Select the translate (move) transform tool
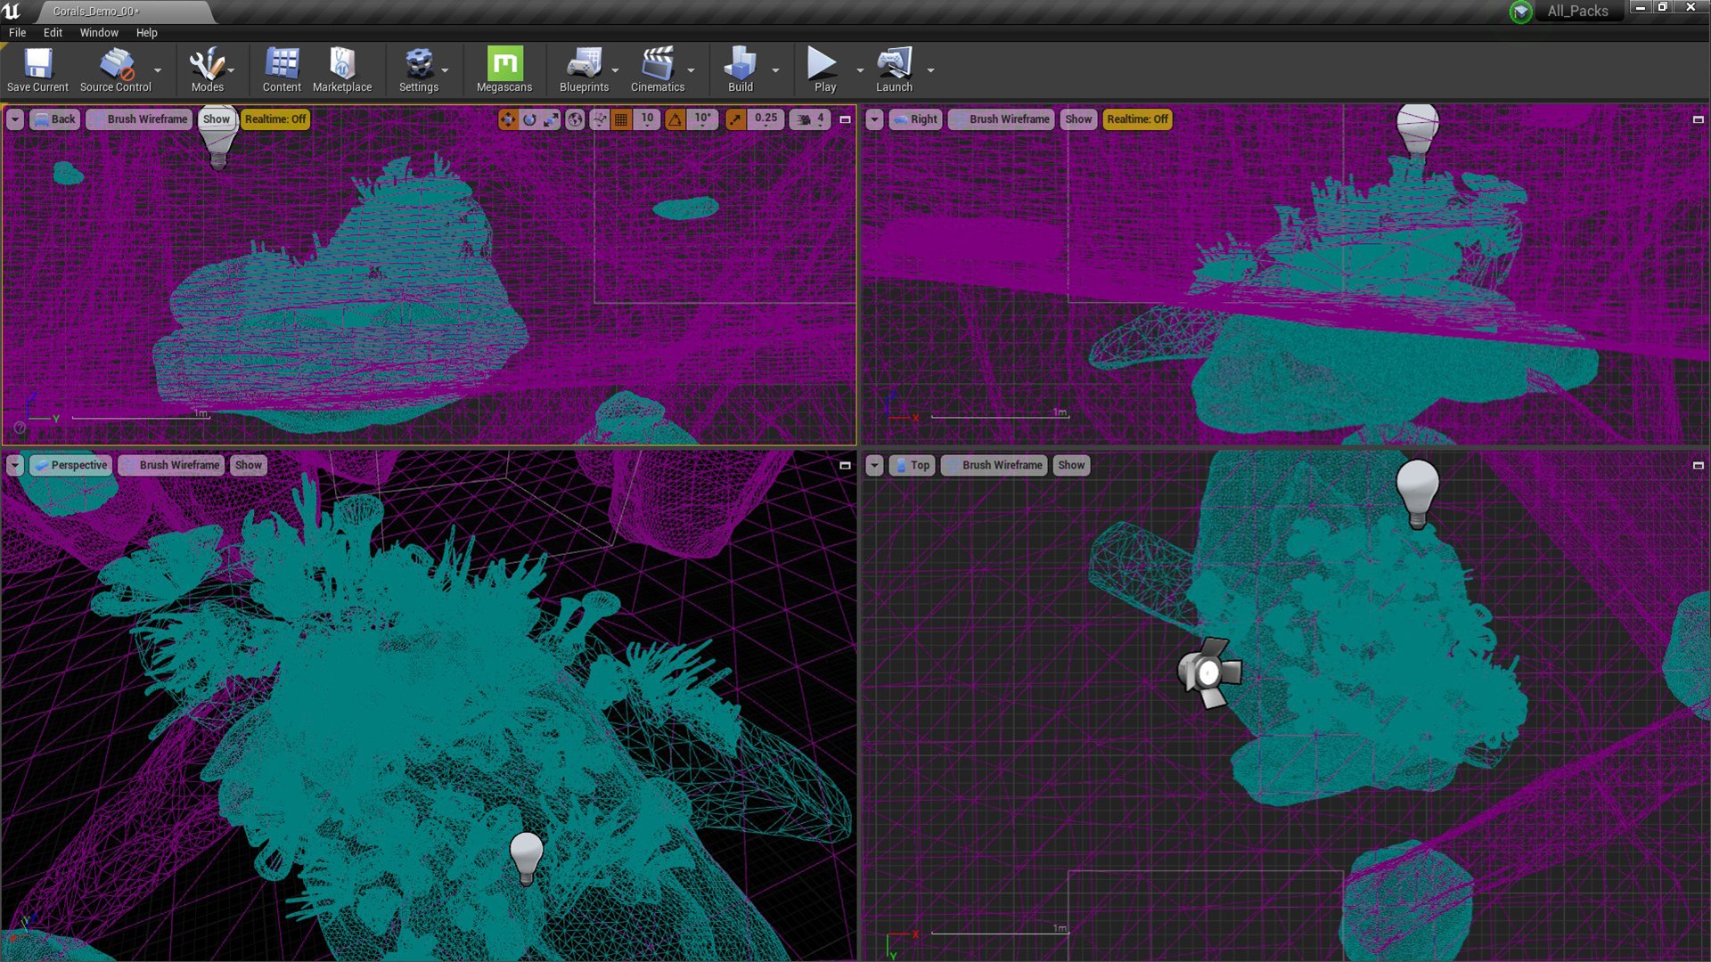Viewport: 1711px width, 962px height. point(508,119)
